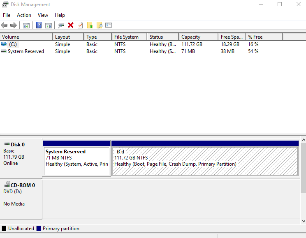Screen dimensions: 306x238
Task: Click the 18.29 GB free space cell
Action: point(230,44)
